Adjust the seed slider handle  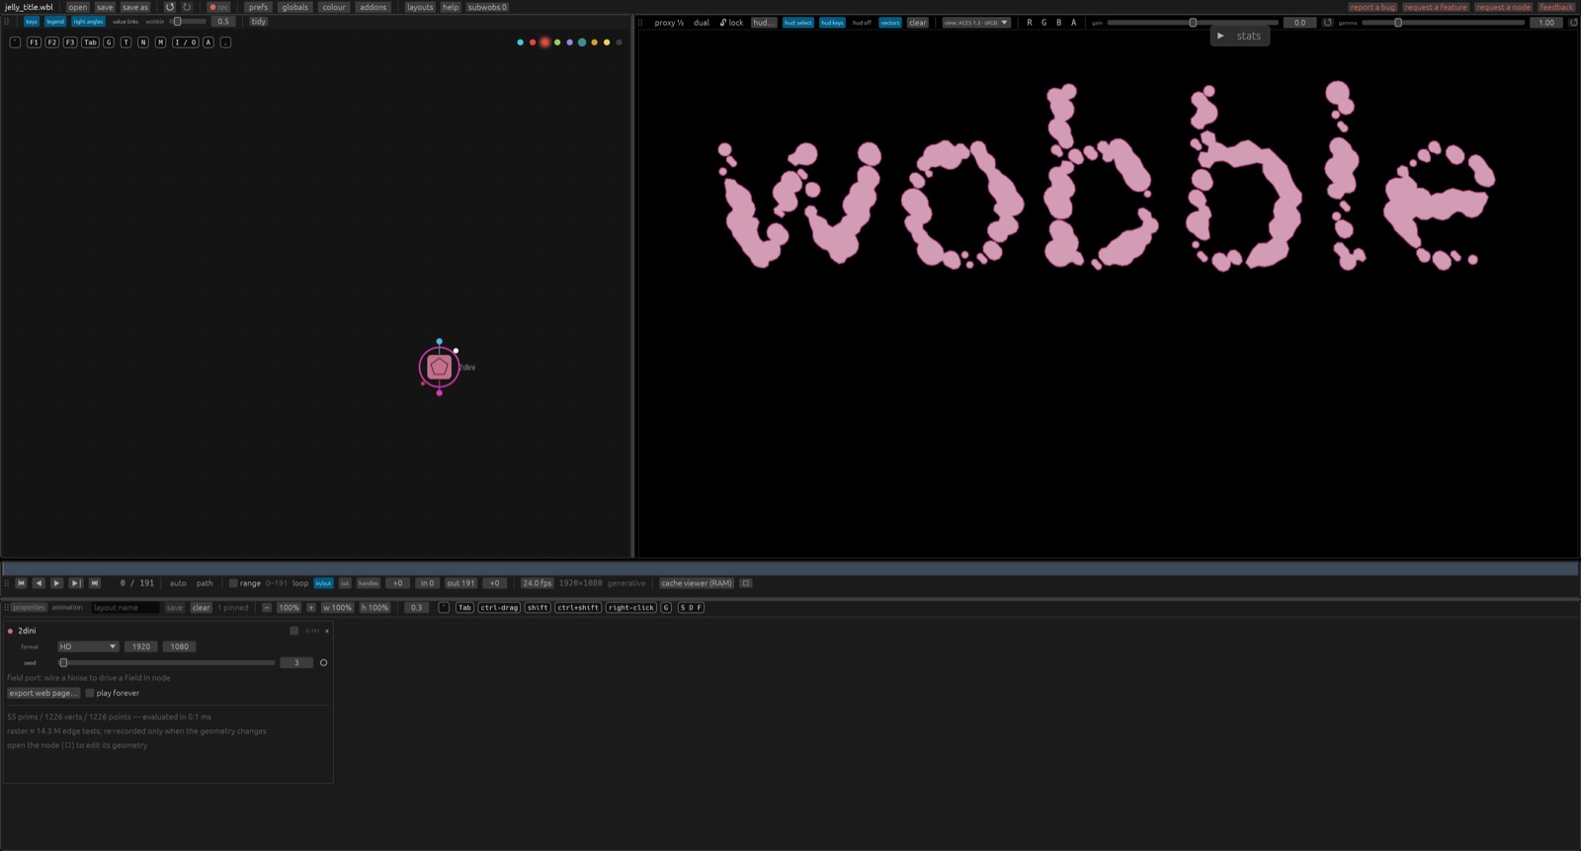[63, 662]
